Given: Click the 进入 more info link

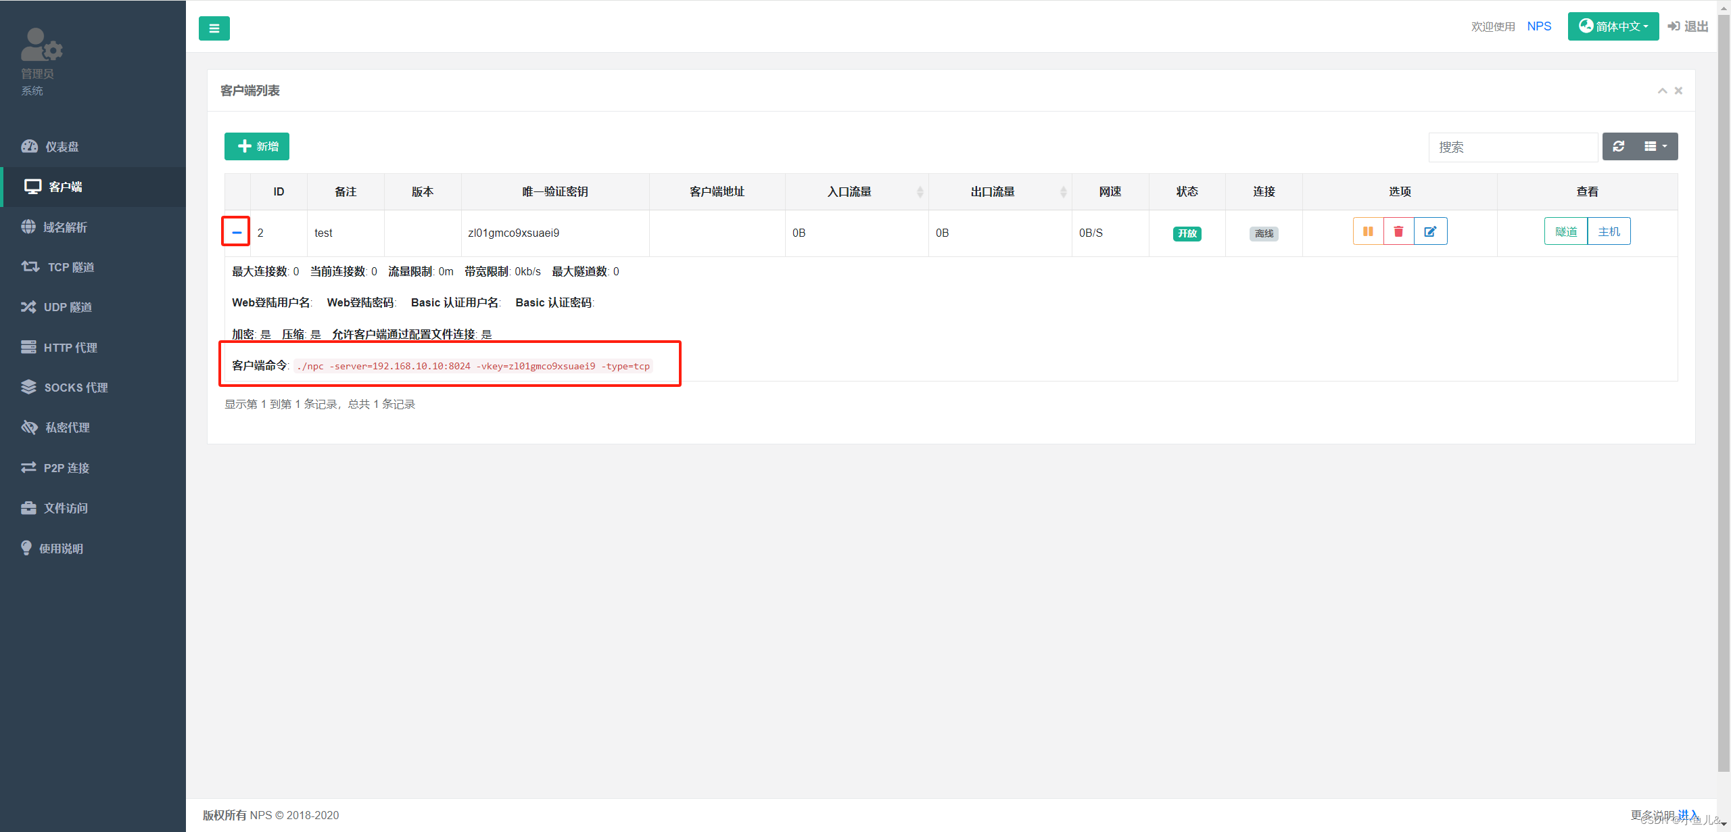Looking at the screenshot, I should point(1688,814).
